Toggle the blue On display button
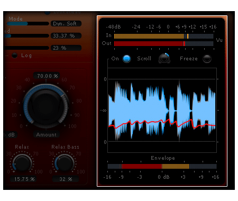 [x=126, y=59]
